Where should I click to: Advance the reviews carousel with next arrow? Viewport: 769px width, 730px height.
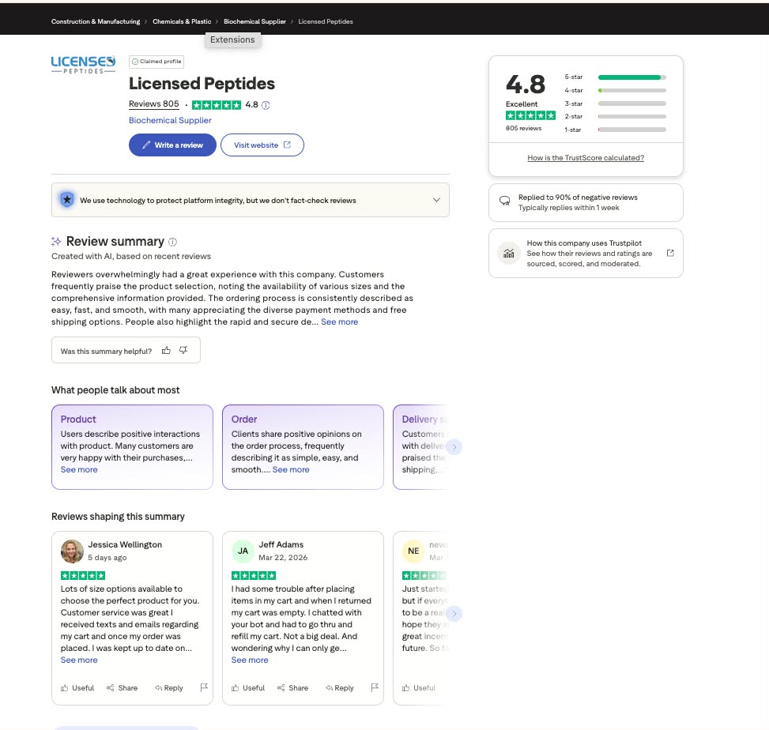pyautogui.click(x=454, y=613)
